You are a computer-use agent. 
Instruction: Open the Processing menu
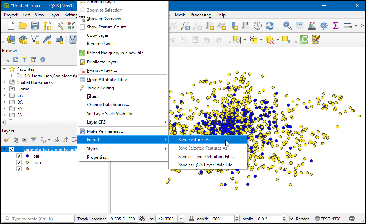[200, 15]
